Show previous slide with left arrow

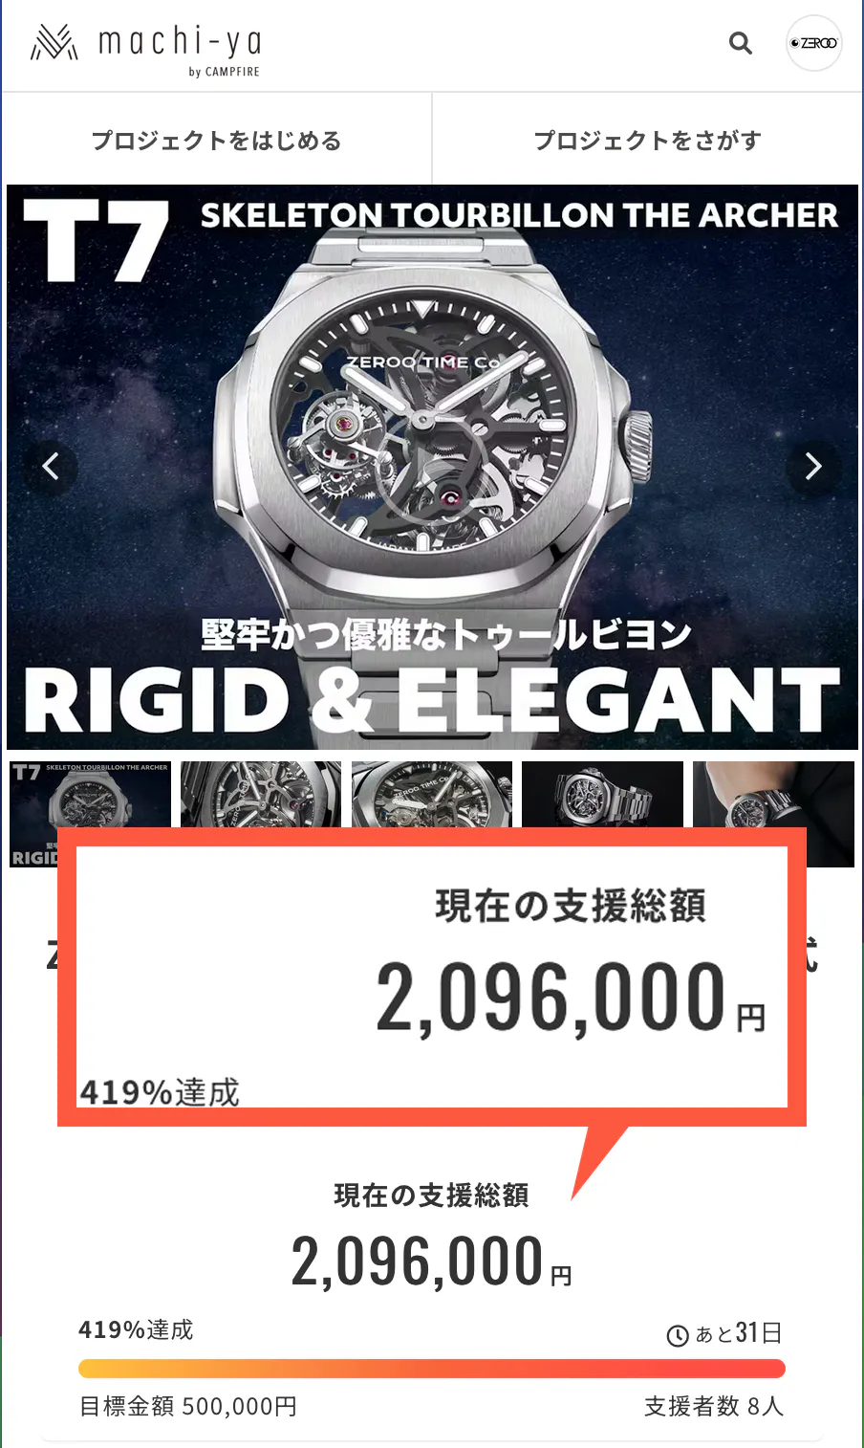(x=51, y=466)
